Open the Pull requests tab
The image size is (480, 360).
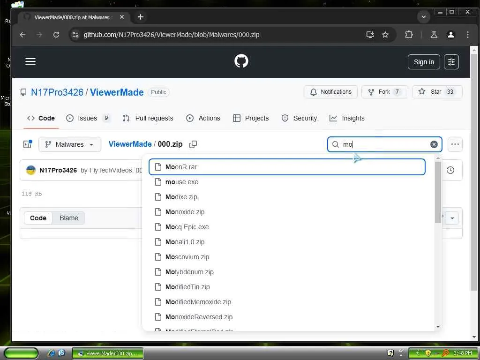click(148, 118)
